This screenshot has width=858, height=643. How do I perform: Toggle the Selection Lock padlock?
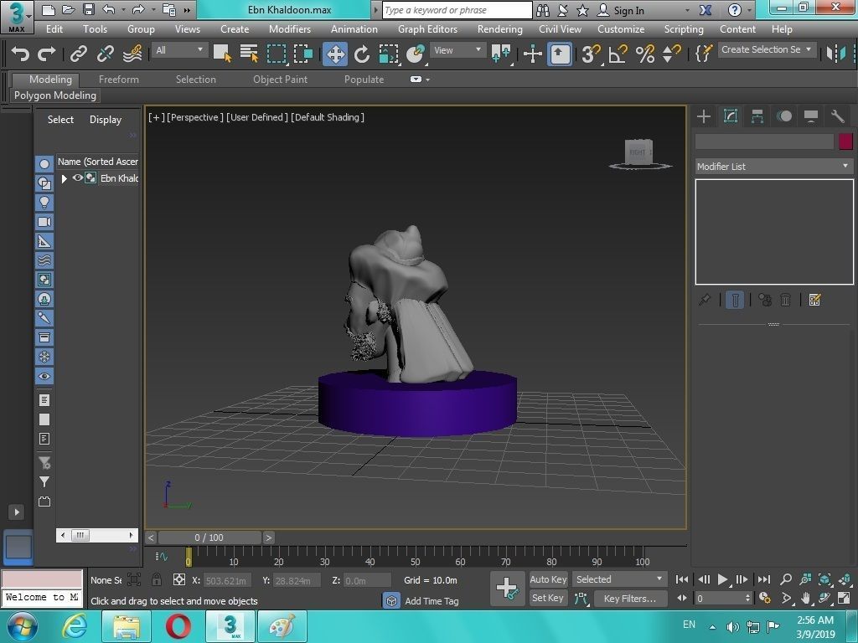(x=157, y=579)
